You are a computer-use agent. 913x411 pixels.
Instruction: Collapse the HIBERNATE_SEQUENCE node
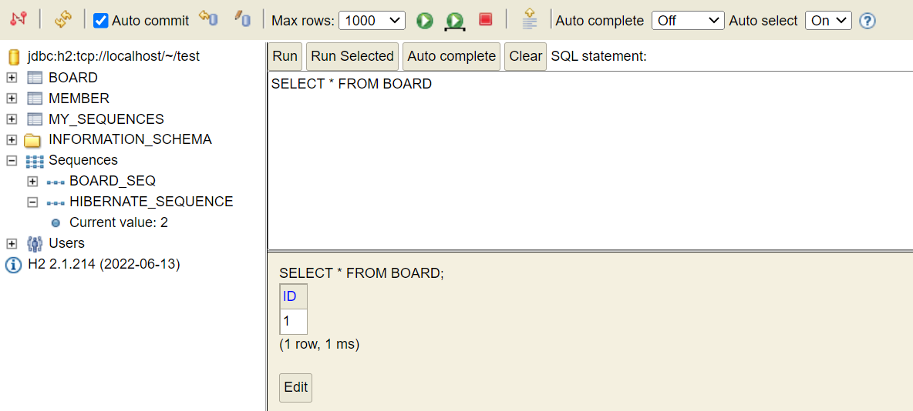pos(32,202)
